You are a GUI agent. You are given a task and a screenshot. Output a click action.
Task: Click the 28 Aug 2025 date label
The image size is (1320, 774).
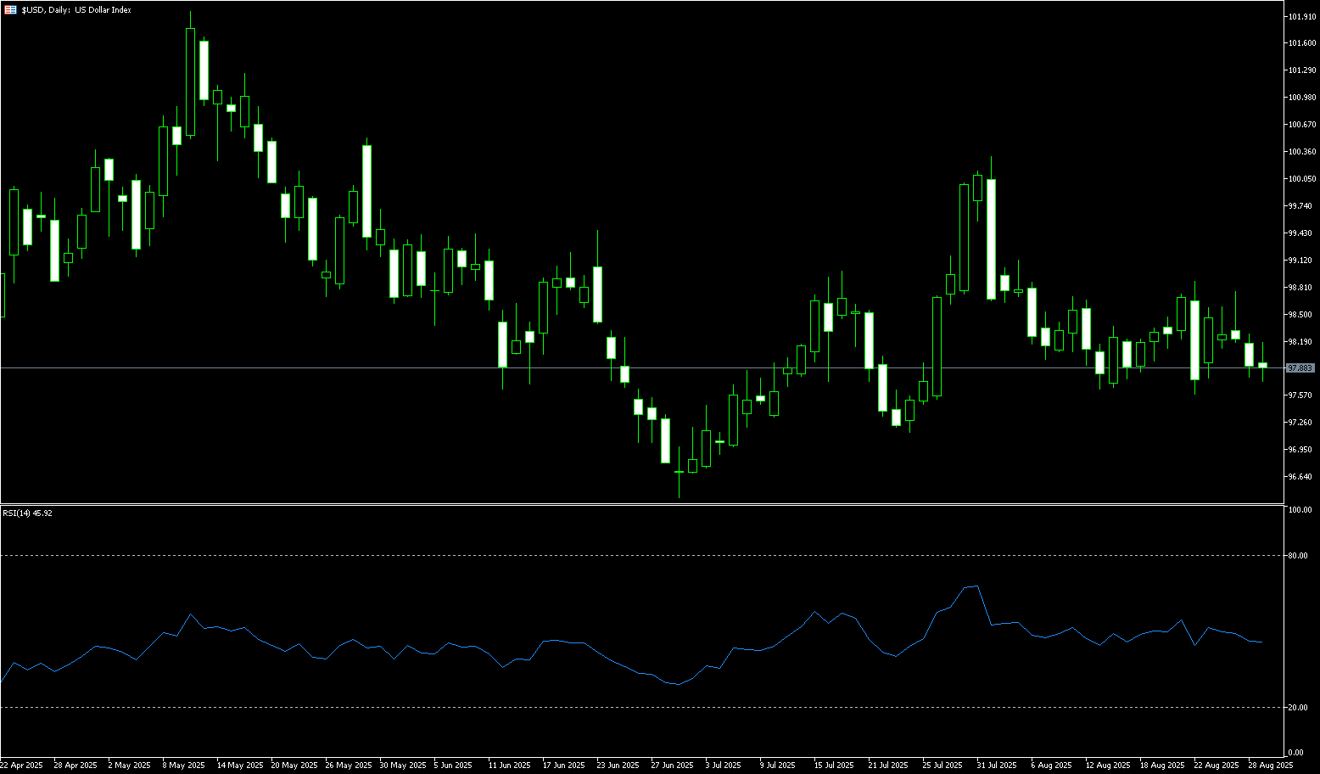tap(1271, 766)
